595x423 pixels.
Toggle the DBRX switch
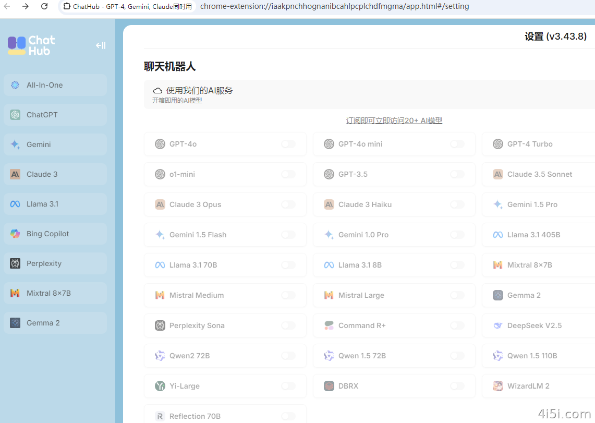pos(457,386)
